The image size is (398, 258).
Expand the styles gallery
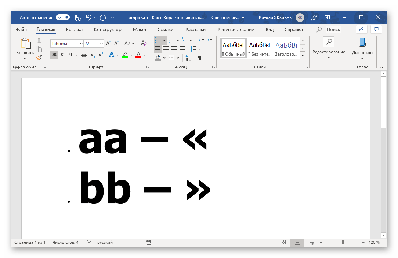pos(303,55)
